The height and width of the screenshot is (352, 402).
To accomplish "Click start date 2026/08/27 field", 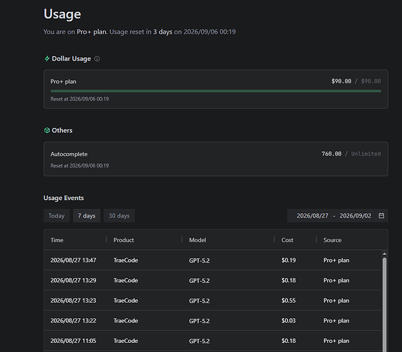I will click(312, 215).
